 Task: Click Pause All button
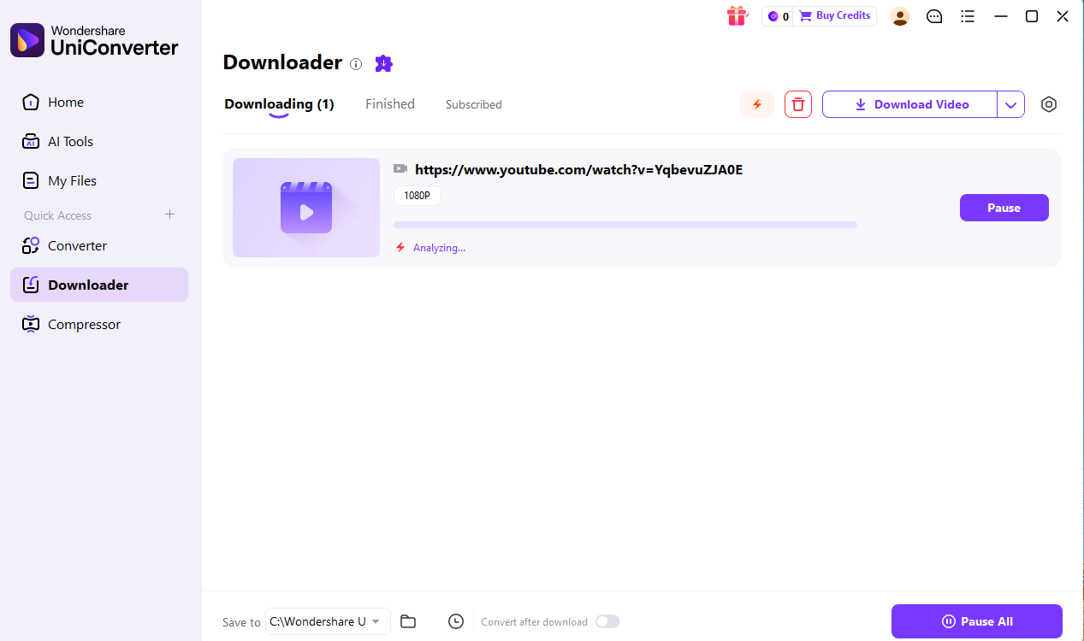(x=977, y=621)
